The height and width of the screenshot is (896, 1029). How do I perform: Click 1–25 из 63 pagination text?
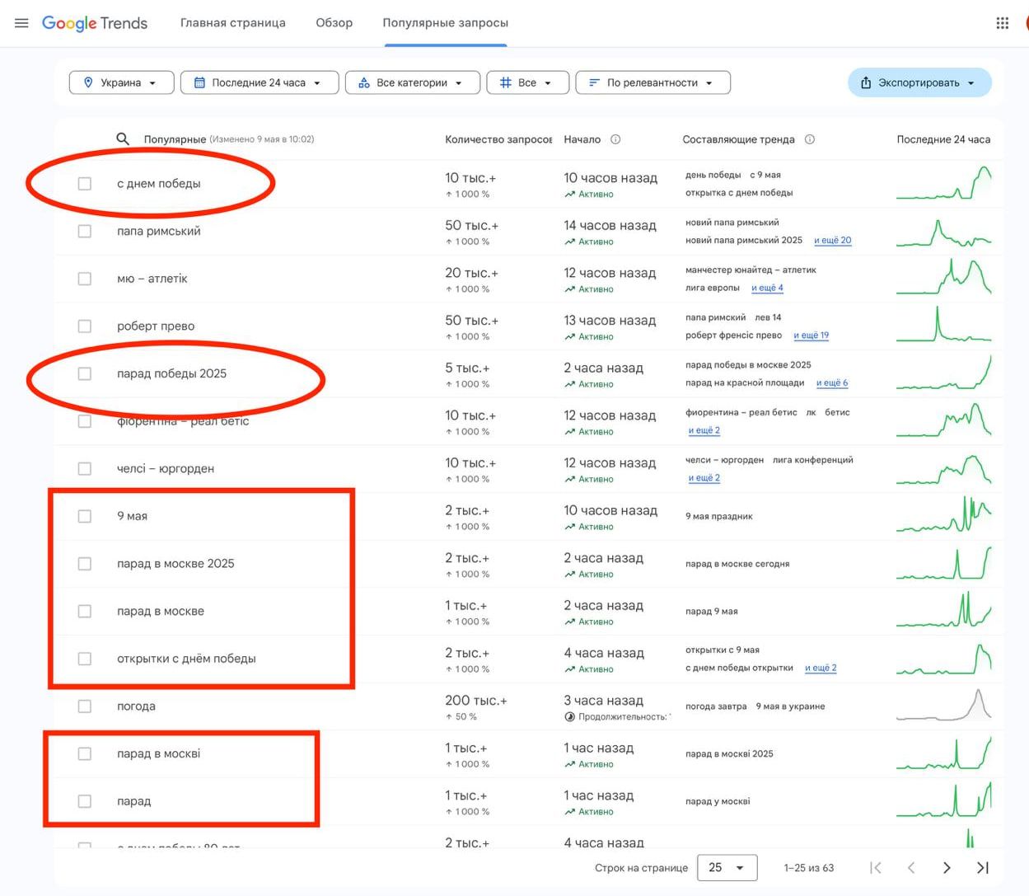809,868
